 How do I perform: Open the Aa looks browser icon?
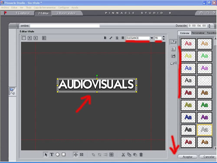click(173, 42)
